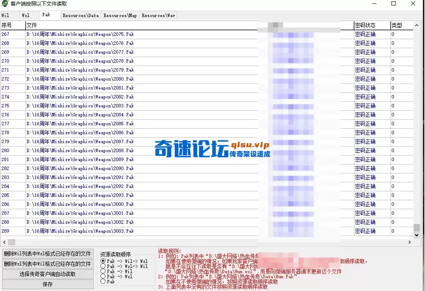Click the application icon in the title bar
This screenshot has height=291, width=425.
4,4
